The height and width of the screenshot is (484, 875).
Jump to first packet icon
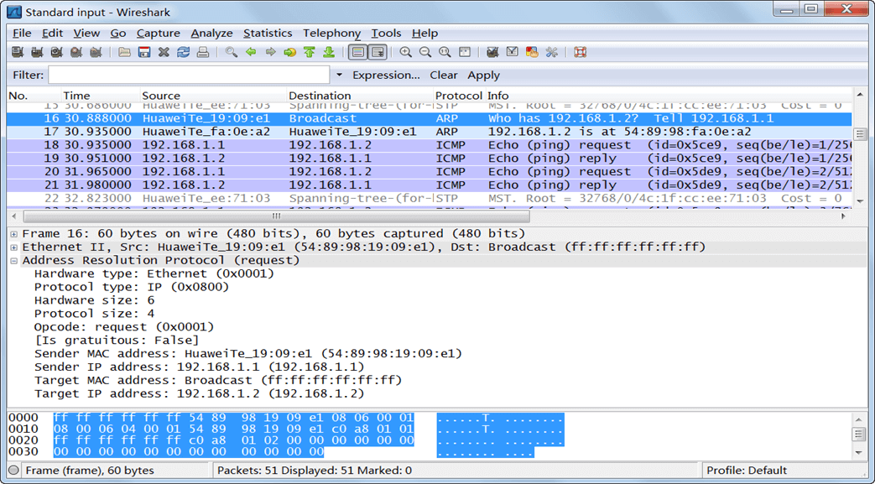[310, 53]
